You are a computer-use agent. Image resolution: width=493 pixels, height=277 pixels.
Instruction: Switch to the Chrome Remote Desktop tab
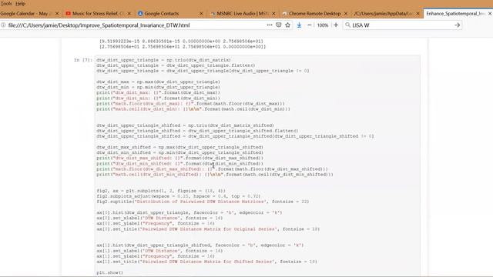(314, 14)
